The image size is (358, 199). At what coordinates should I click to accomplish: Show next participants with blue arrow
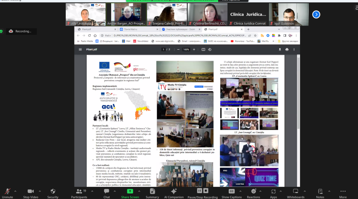tap(316, 15)
